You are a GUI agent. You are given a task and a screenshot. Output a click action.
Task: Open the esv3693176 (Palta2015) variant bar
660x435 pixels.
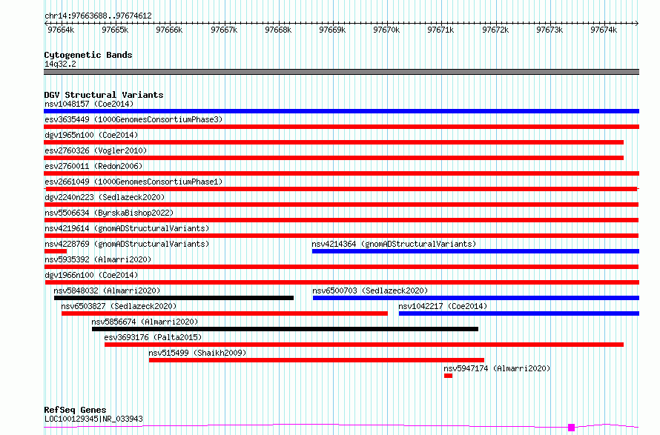click(364, 345)
